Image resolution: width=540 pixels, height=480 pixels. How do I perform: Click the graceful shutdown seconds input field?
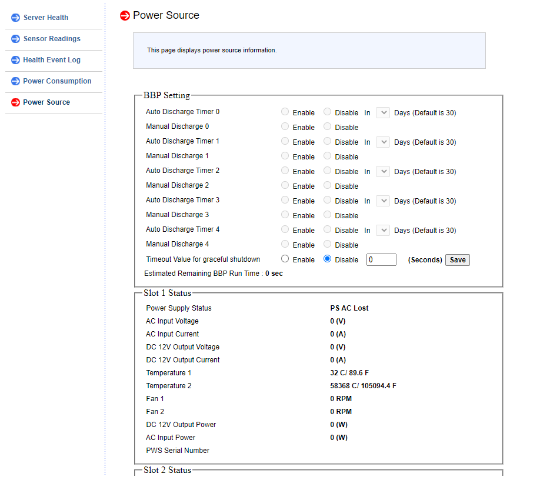pyautogui.click(x=381, y=259)
